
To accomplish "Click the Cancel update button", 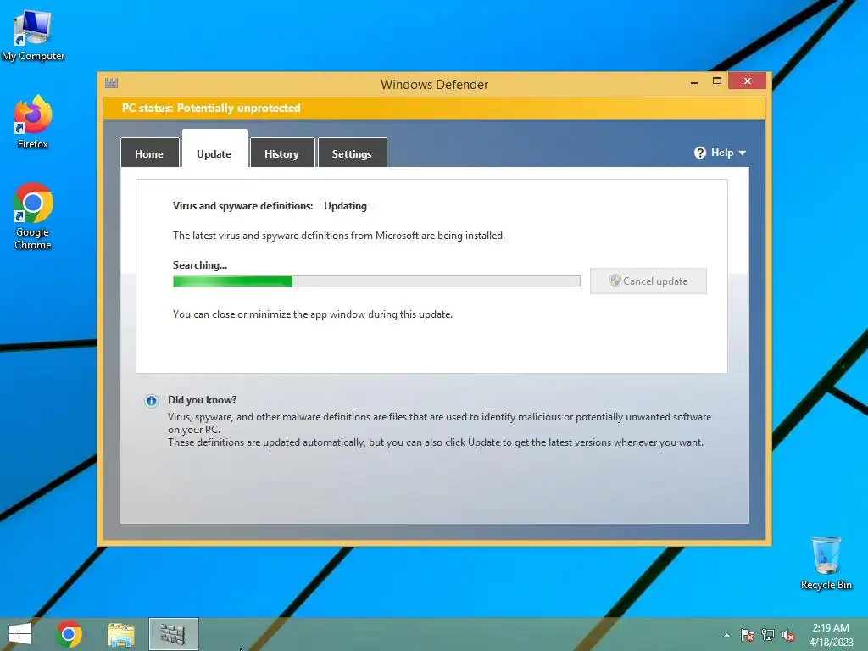I will pos(648,281).
